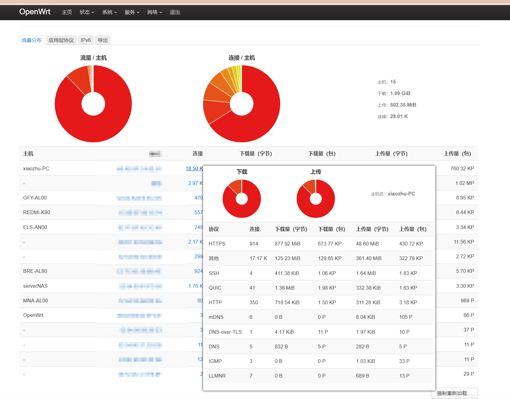Open the 248 connections link for ELS-AN00
Image resolution: width=510 pixels, height=399 pixels.
199,227
